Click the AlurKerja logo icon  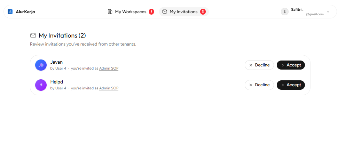pyautogui.click(x=10, y=11)
